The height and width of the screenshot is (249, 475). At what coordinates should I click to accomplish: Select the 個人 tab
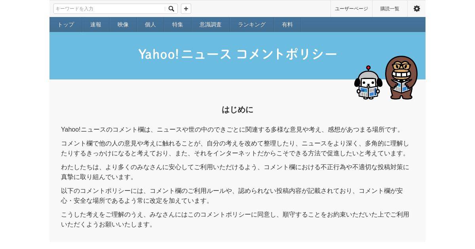pyautogui.click(x=150, y=25)
